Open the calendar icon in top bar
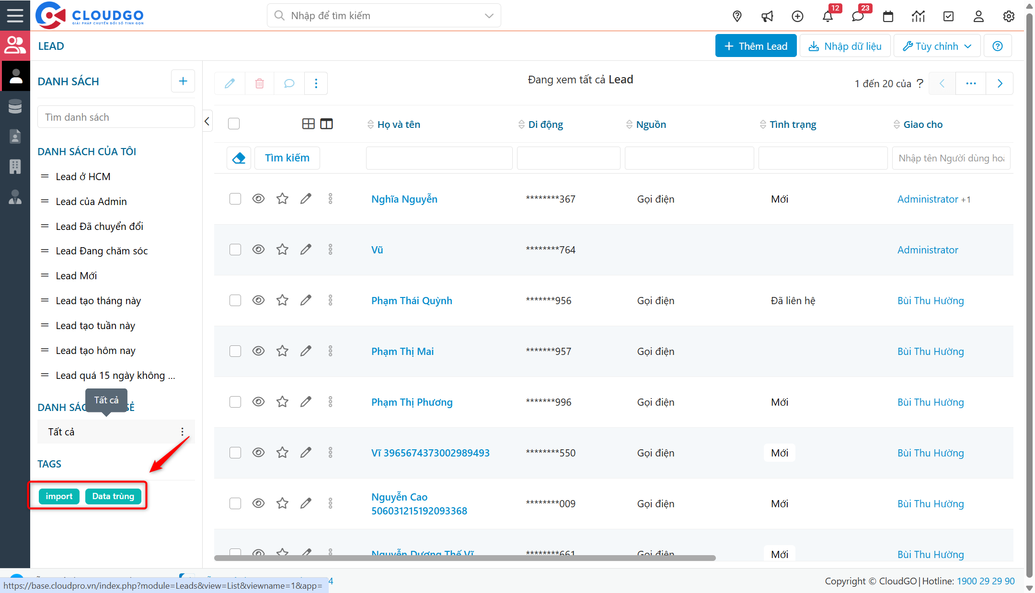The image size is (1035, 593). click(x=888, y=16)
